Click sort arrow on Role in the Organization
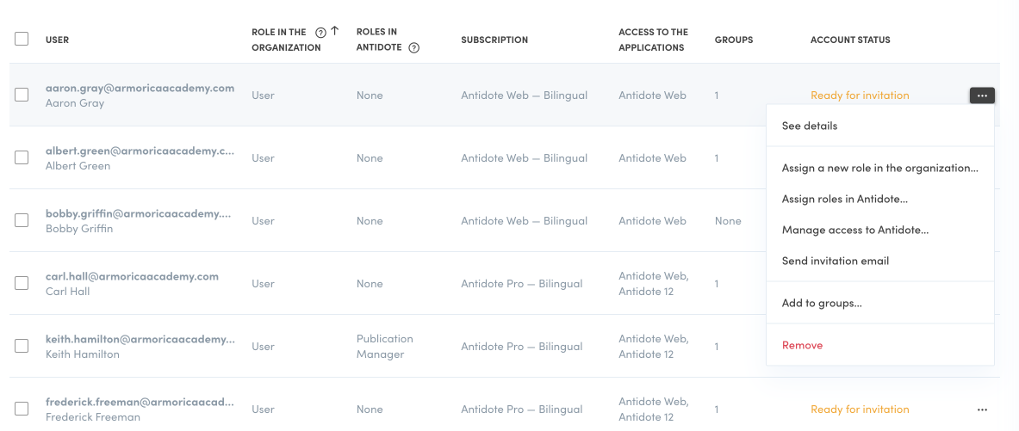The height and width of the screenshot is (431, 1019). tap(335, 31)
